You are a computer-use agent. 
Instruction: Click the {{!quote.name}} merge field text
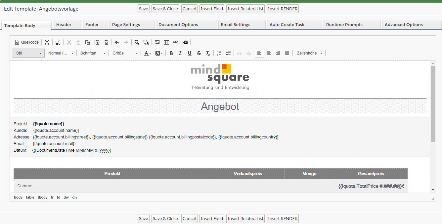coord(49,124)
